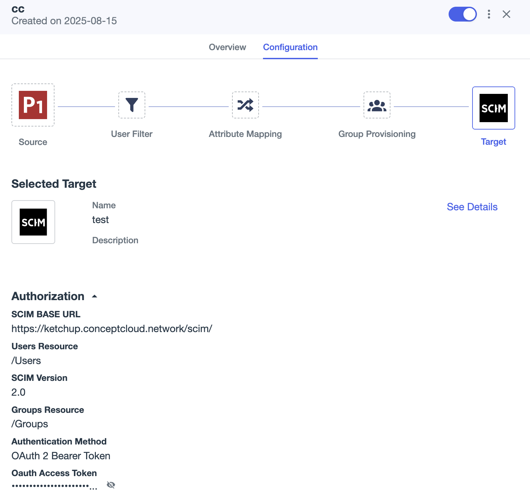
Task: Click the Group Provisioning step label
Action: pyautogui.click(x=377, y=134)
